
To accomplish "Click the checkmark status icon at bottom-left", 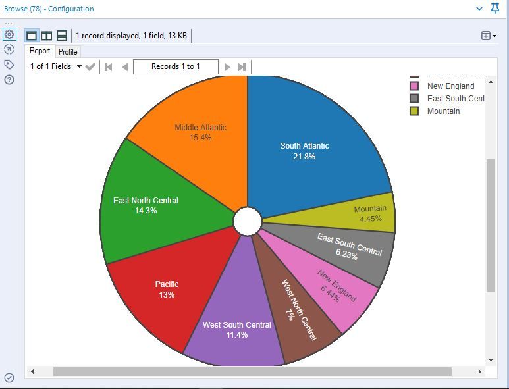I will pos(9,378).
